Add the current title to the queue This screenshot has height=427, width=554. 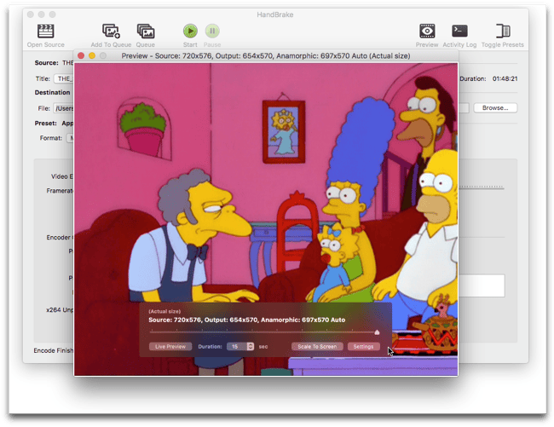click(111, 32)
